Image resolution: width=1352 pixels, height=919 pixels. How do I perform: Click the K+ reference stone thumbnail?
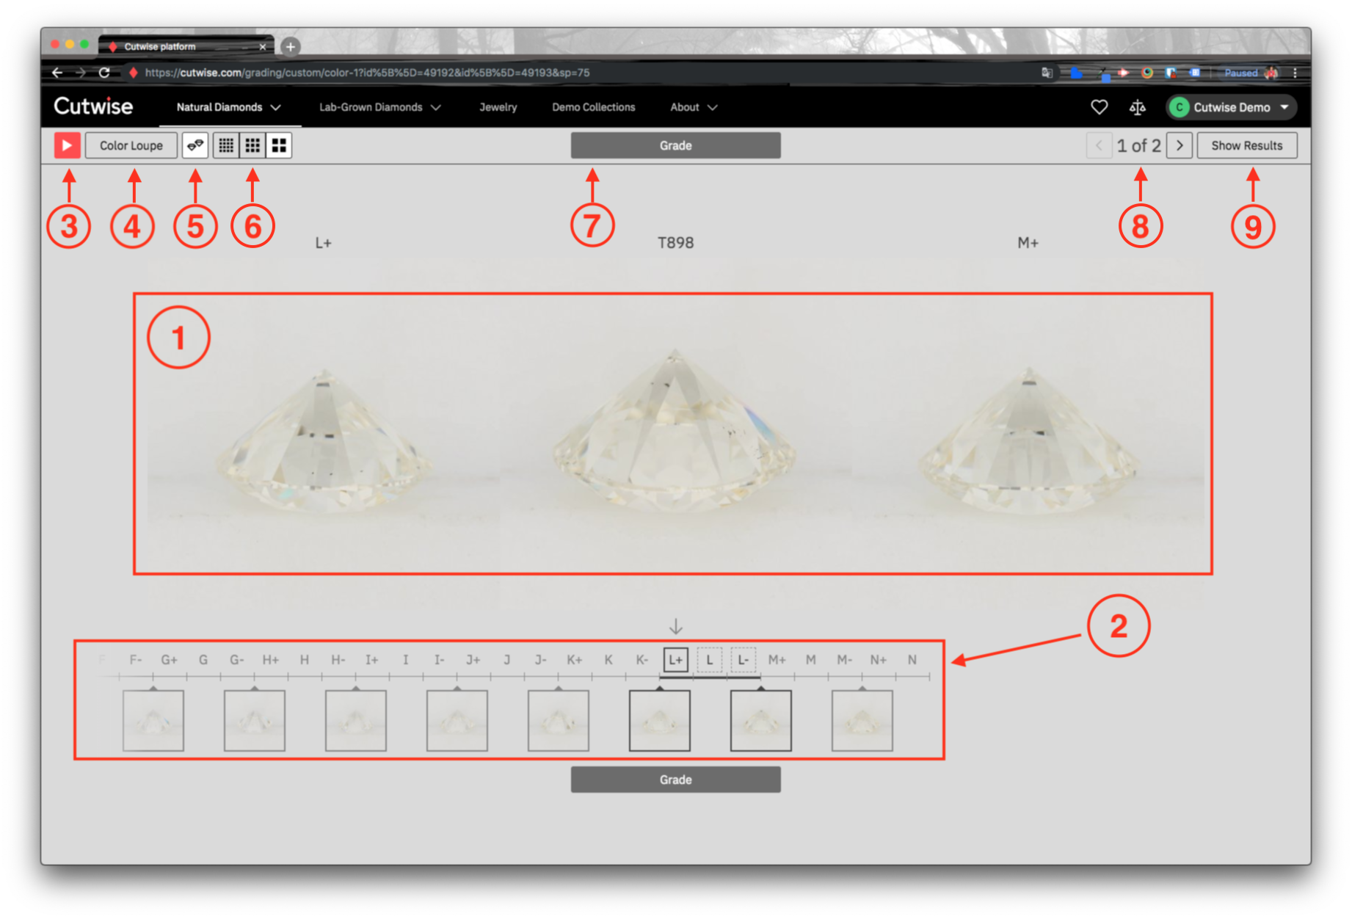coord(559,720)
